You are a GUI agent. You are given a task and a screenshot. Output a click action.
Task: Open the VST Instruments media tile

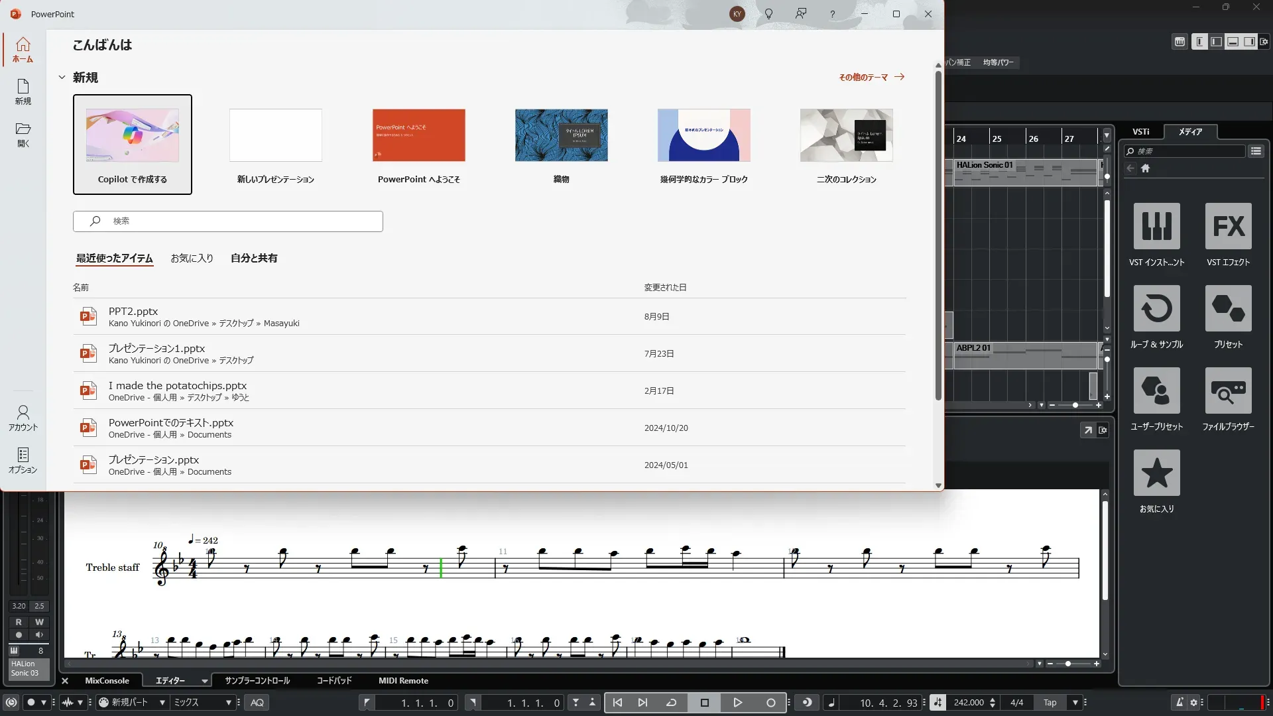1156,227
